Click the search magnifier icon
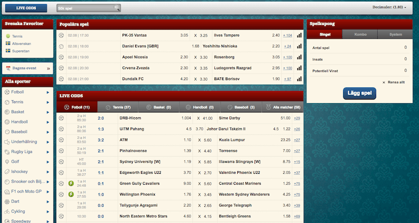The image size is (419, 223). pos(117,8)
